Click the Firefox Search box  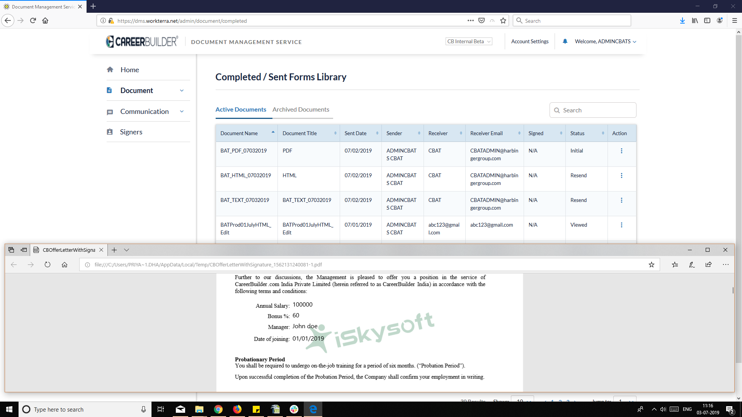(572, 20)
